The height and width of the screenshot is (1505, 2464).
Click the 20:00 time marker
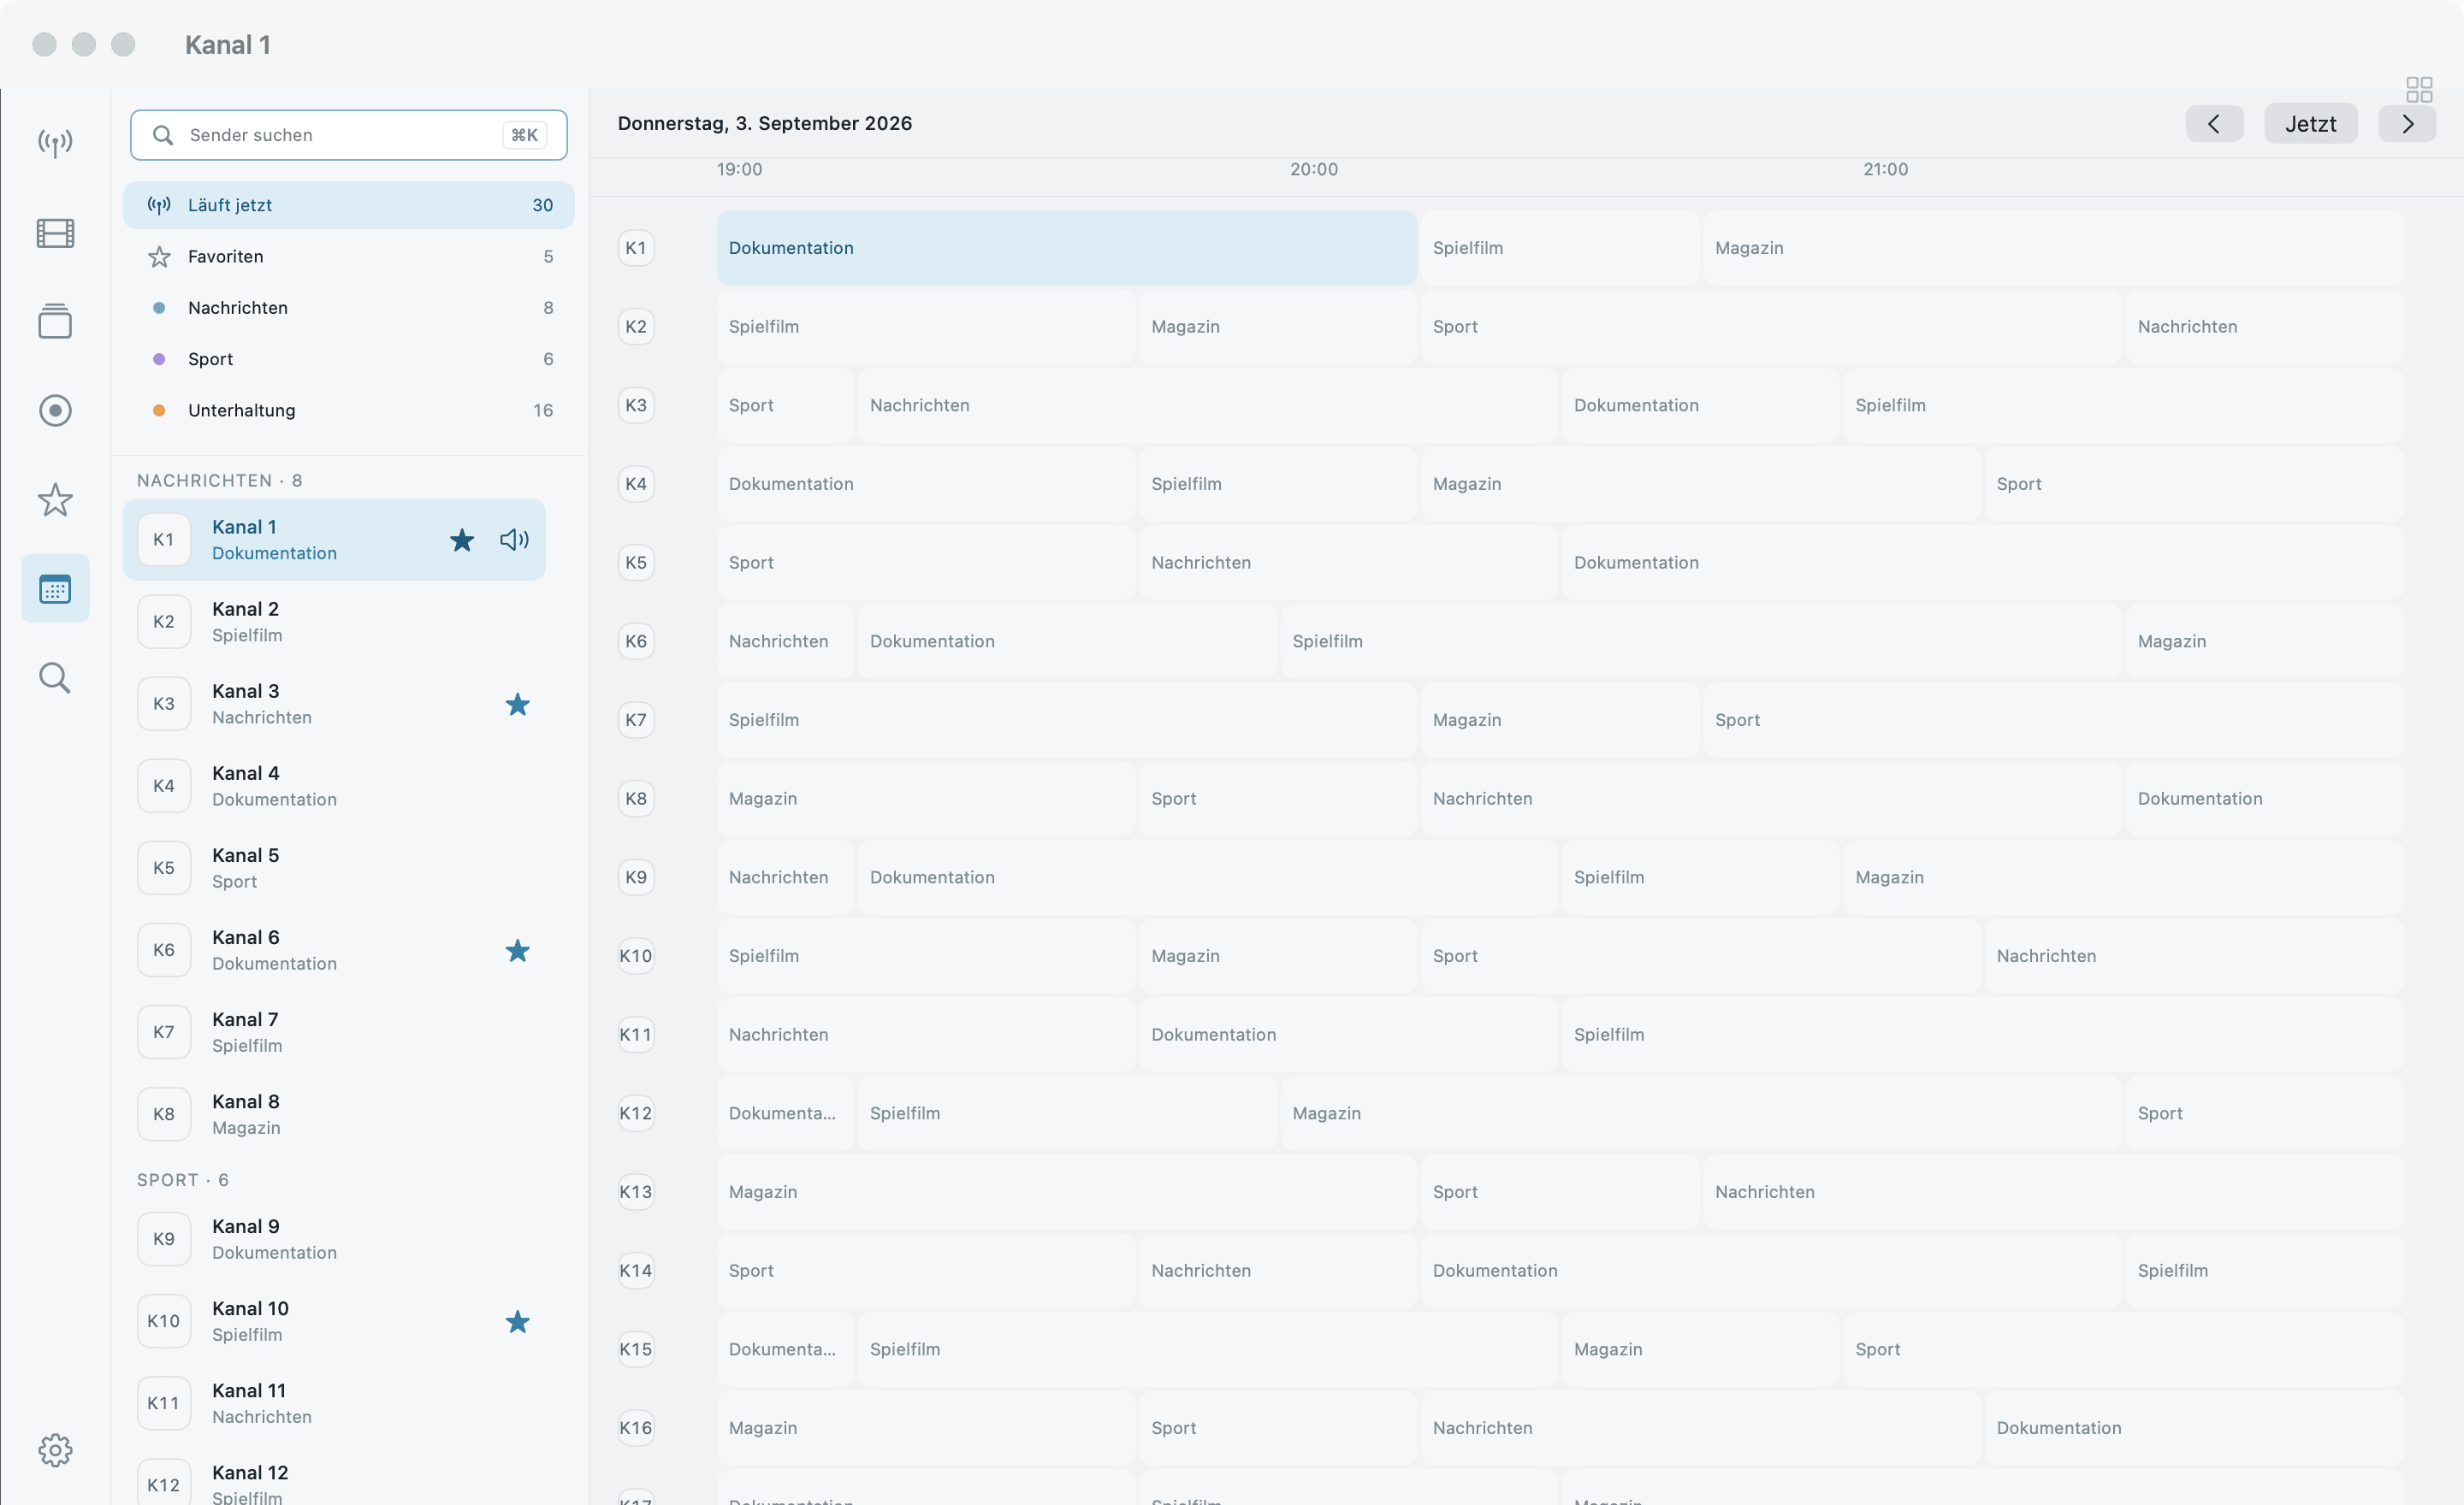1313,170
